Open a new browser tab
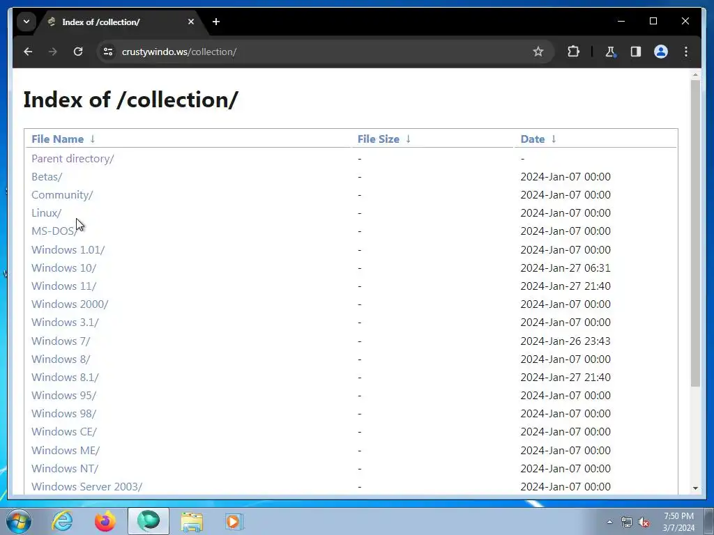Viewport: 714px width, 535px height. [216, 22]
